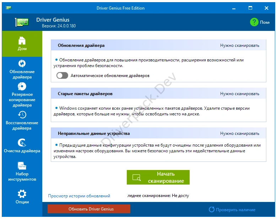Click the Версия: 24.0.0.180 text
Image resolution: width=277 pixels, height=219 pixels.
[x=59, y=26]
